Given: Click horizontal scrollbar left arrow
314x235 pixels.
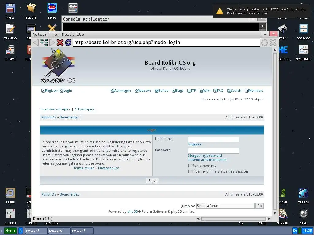Looking at the screenshot, I should click(x=198, y=219).
